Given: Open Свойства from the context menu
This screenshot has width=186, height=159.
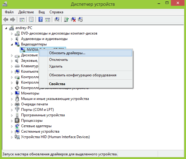Looking at the screenshot, I should tap(57, 84).
